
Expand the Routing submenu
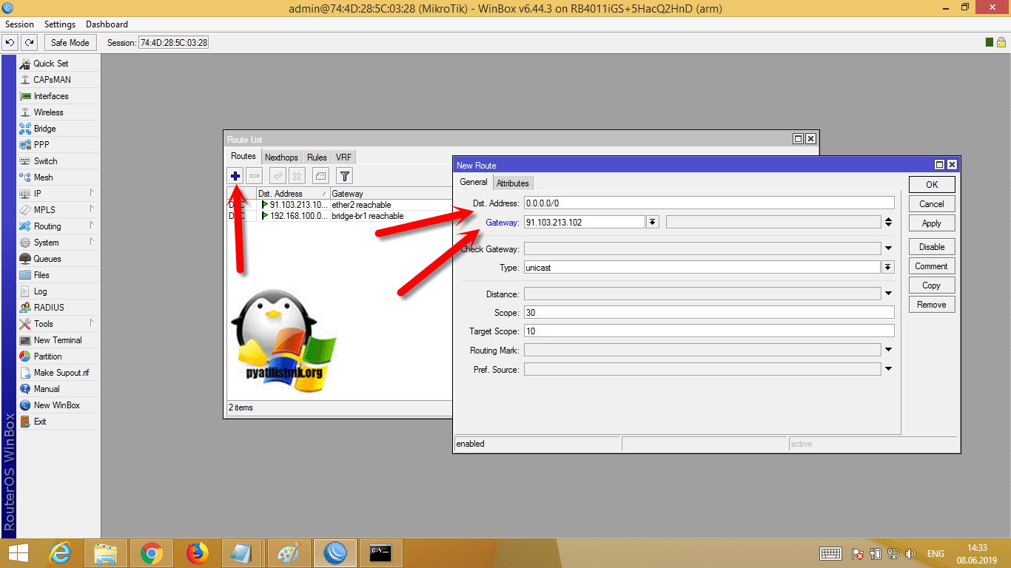coord(58,226)
